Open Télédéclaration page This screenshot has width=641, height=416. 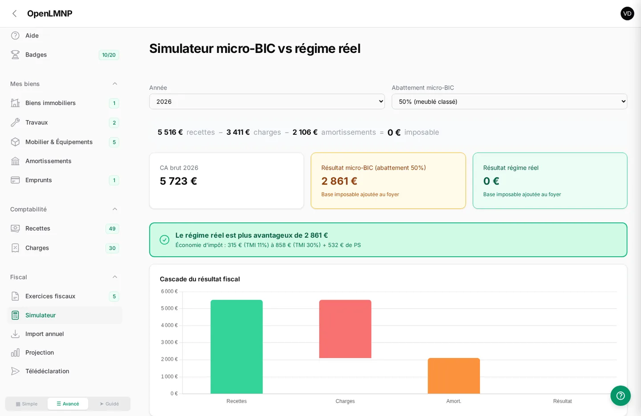[x=65, y=371]
